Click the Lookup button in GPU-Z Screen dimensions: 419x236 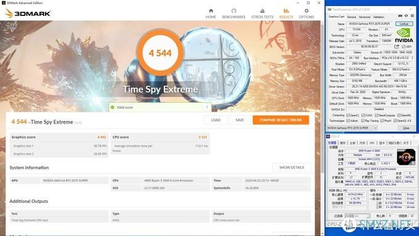[x=404, y=24]
